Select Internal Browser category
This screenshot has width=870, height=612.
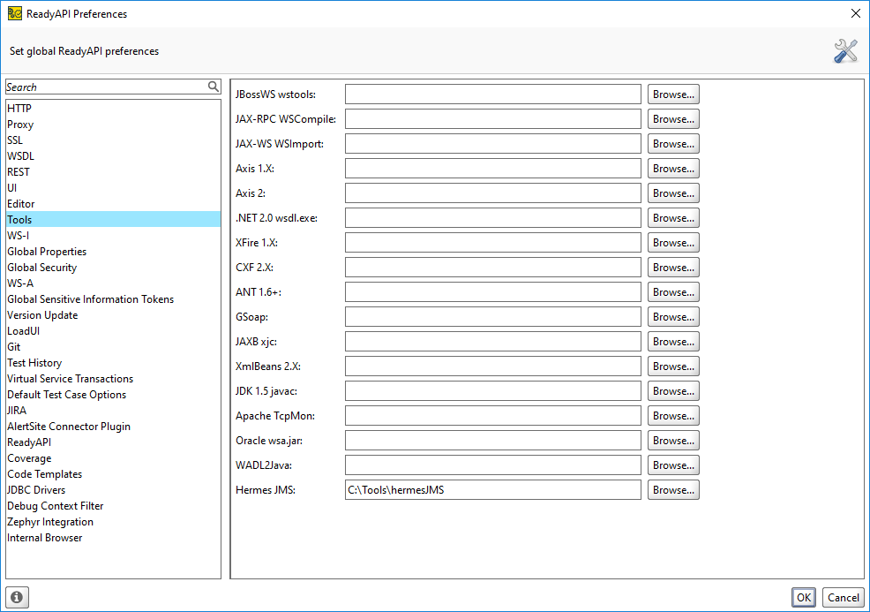click(113, 538)
